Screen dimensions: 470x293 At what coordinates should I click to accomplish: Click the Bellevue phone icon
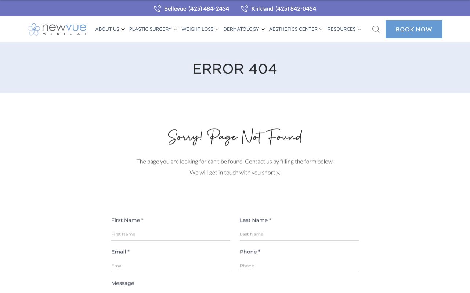[158, 8]
